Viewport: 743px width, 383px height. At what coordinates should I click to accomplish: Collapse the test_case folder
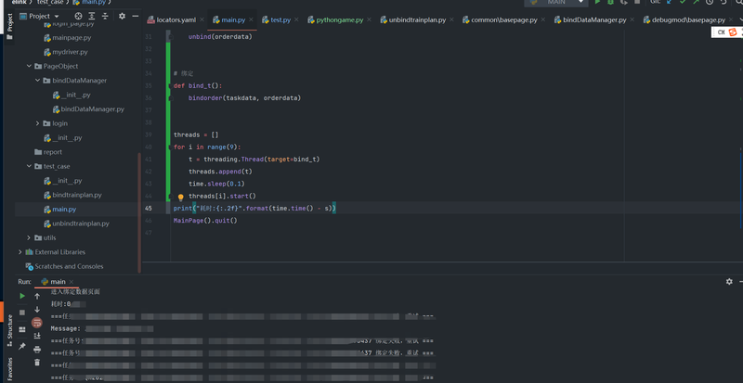point(30,167)
